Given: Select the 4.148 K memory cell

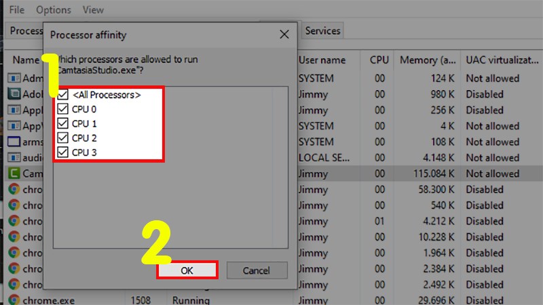Looking at the screenshot, I should pyautogui.click(x=438, y=158).
